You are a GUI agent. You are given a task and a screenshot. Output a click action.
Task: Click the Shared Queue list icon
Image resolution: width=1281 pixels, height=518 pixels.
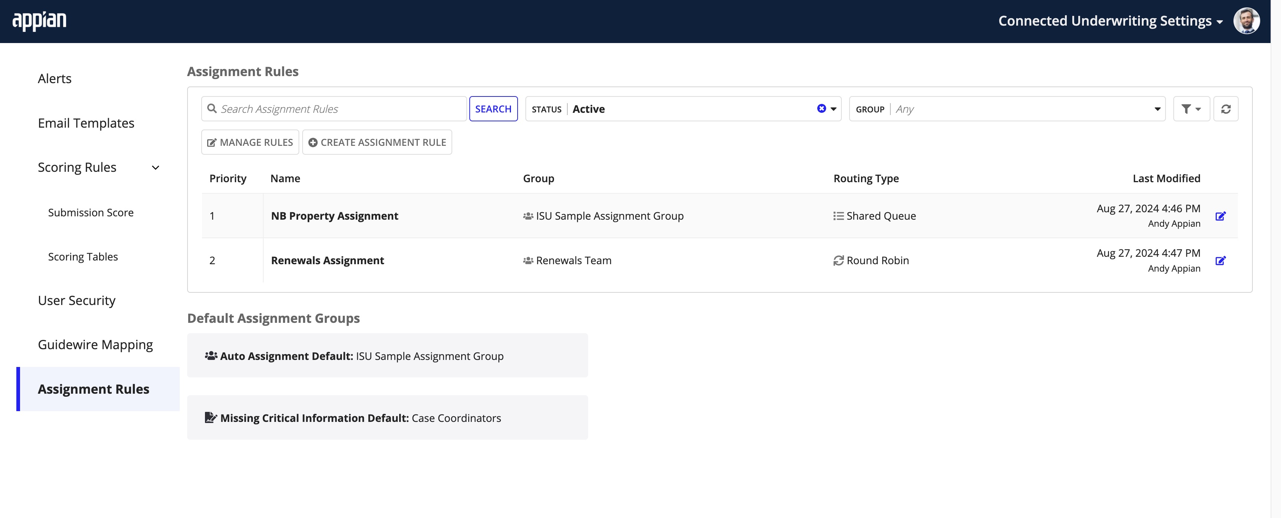(838, 216)
